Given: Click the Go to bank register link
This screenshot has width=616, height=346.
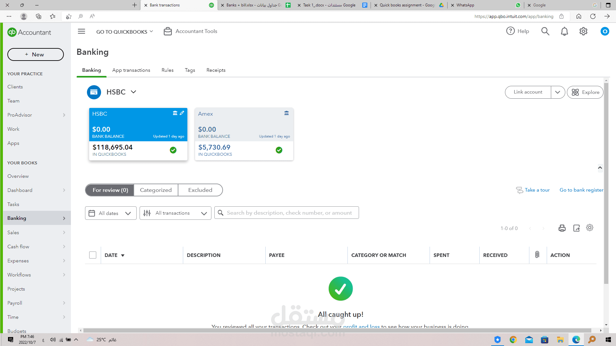Looking at the screenshot, I should coord(581,190).
